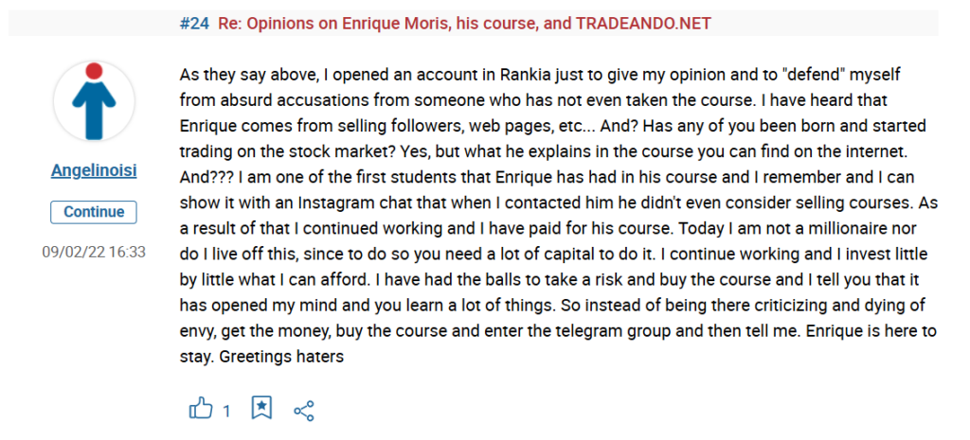The image size is (970, 440).
Task: Open the Angelinoisi profile username link
Action: 94,171
